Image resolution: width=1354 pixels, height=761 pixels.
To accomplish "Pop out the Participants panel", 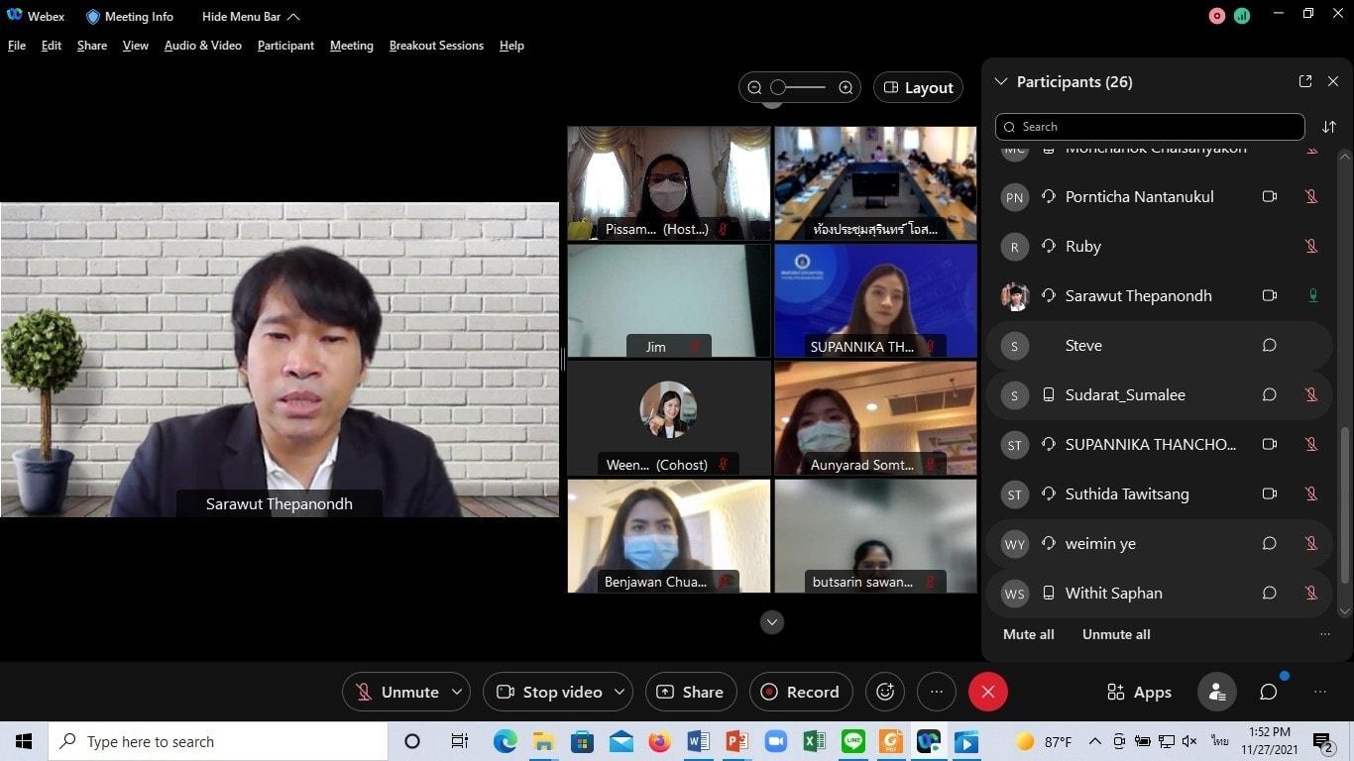I will [1305, 81].
